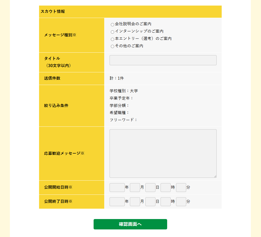Click the 時 field of 公開終了日時
The height and width of the screenshot is (237, 261).
pyautogui.click(x=165, y=202)
